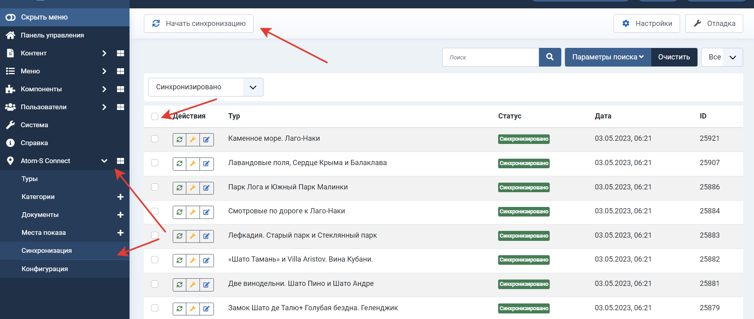Click wrench icon in Смотровые row
Viewport: 754px width, 319px height.
pos(193,212)
